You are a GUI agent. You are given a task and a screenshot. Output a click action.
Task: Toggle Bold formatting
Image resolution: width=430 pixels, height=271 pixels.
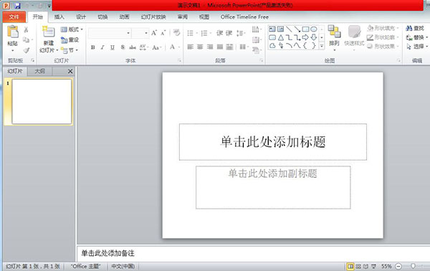(x=93, y=47)
